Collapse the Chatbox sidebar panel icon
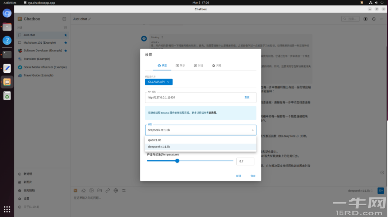Image resolution: width=388 pixels, height=217 pixels. click(x=64, y=19)
